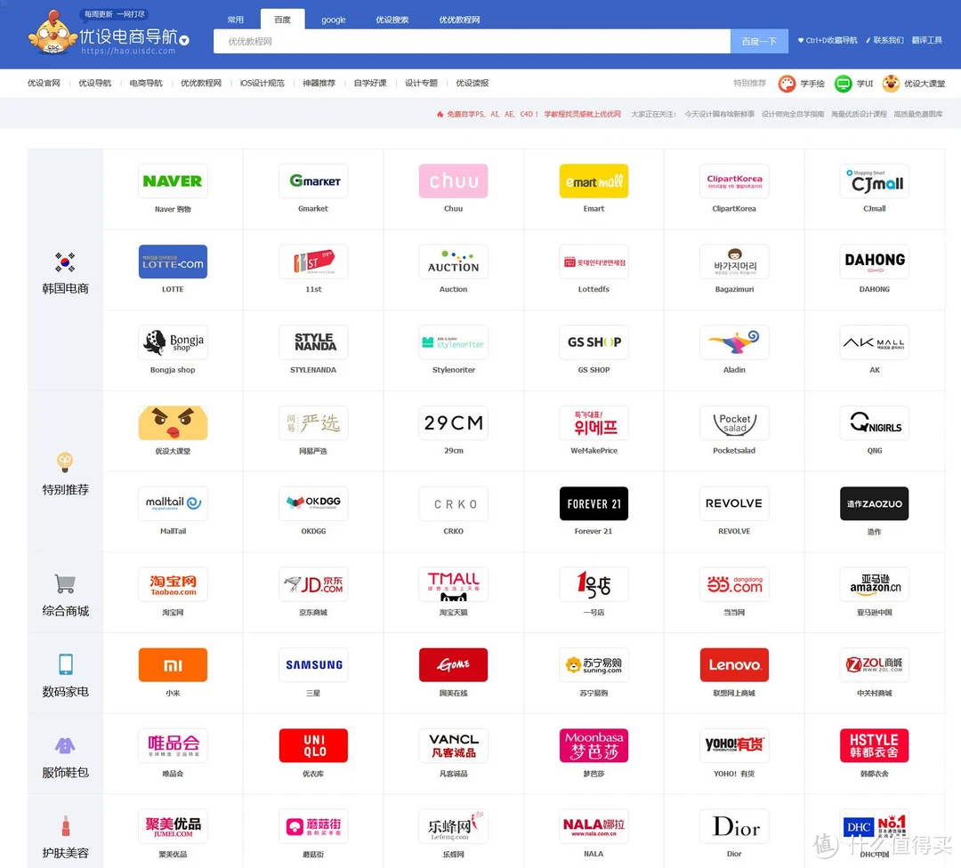The width and height of the screenshot is (961, 868).
Task: Open the Pocket salad logo
Action: coord(734,422)
